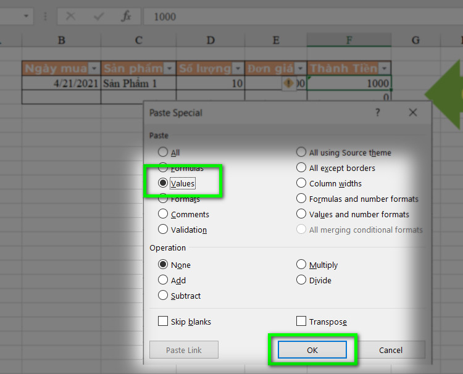Viewport: 463px width, 374px height.
Task: Click the error warning icon in Đơn giá cell
Action: click(x=288, y=83)
